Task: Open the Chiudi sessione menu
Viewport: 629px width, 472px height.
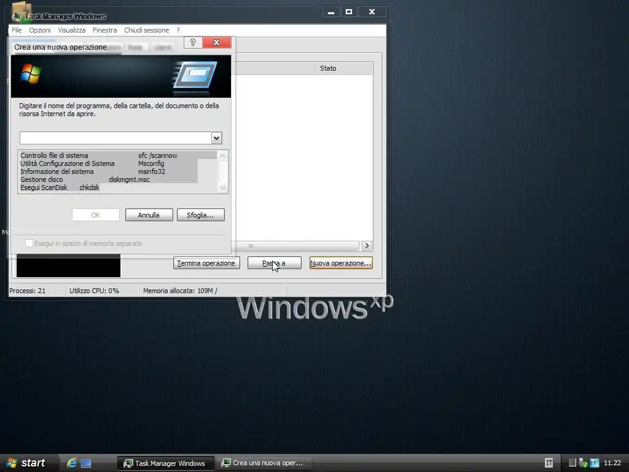Action: click(x=146, y=30)
